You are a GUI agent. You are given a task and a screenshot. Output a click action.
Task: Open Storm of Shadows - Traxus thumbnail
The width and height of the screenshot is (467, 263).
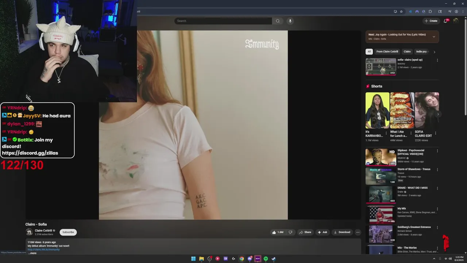click(x=381, y=176)
